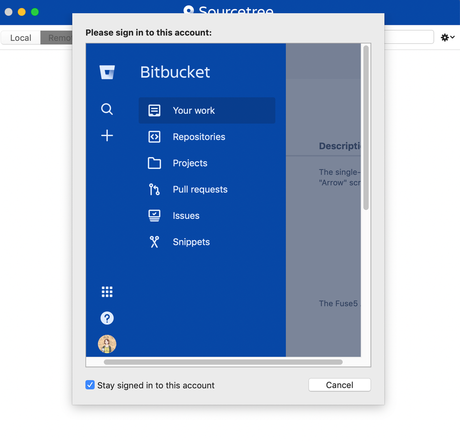Select Your work in sidebar
This screenshot has width=460, height=441.
coord(207,110)
